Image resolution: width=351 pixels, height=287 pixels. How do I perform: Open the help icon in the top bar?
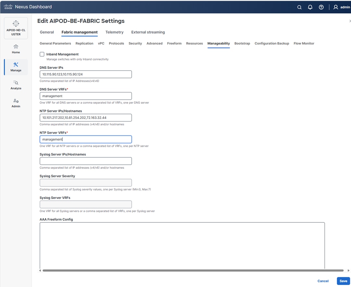click(x=321, y=7)
